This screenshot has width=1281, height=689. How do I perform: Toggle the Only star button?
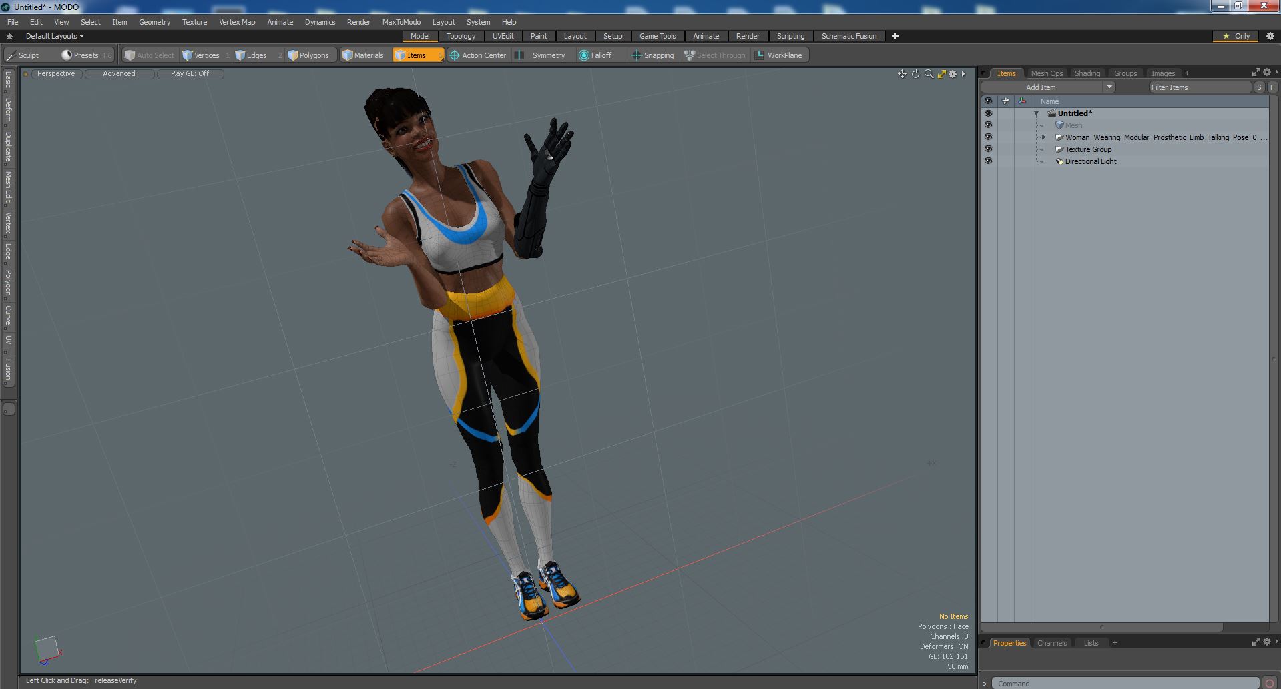[1236, 36]
